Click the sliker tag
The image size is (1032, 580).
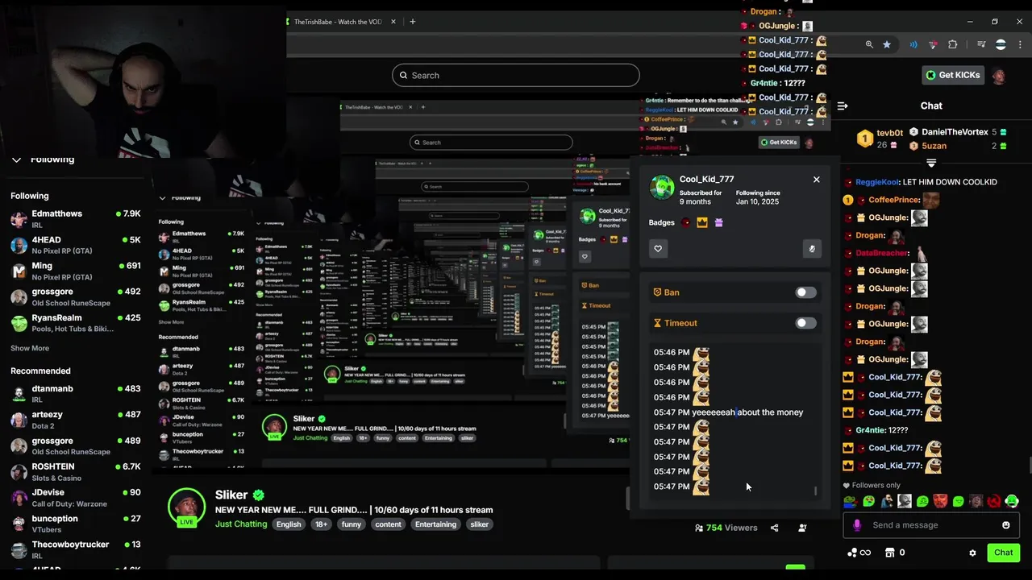480,524
